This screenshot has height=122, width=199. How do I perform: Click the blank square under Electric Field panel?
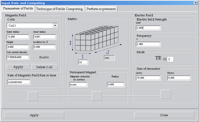(x=165, y=94)
